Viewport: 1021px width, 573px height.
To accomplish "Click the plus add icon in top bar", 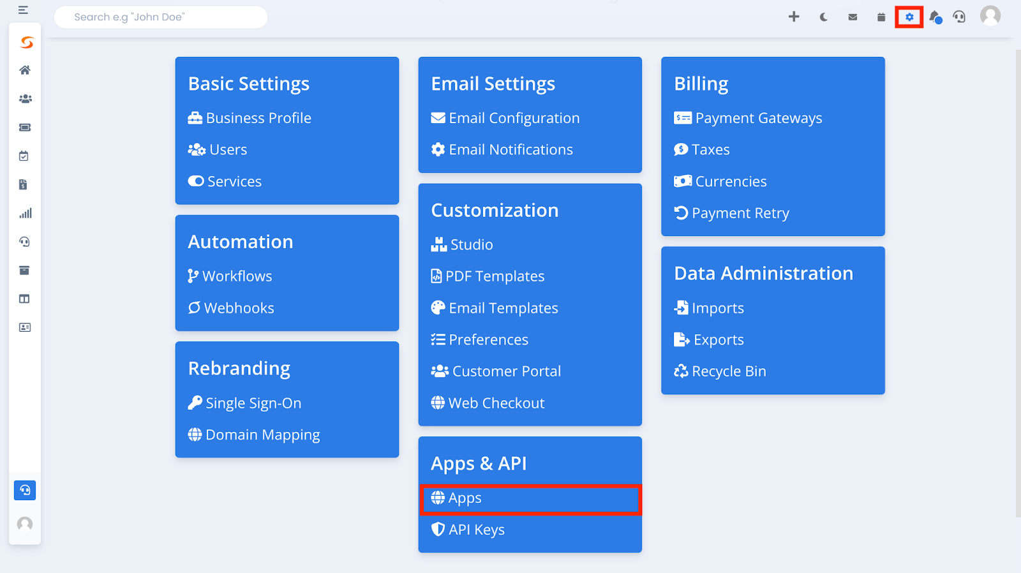I will (x=794, y=17).
